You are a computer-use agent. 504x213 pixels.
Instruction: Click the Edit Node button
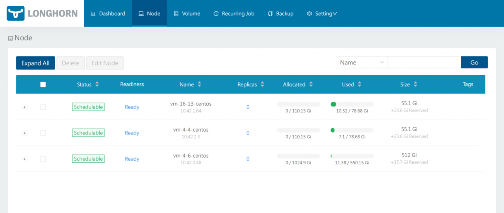tap(105, 63)
